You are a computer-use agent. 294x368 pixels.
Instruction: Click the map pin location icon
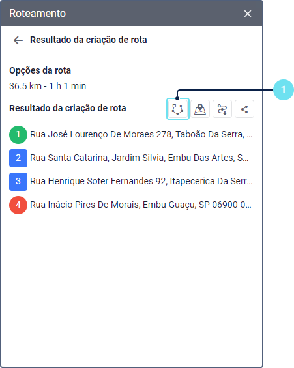pos(200,109)
